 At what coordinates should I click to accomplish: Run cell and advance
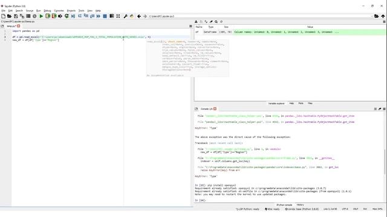click(54, 16)
